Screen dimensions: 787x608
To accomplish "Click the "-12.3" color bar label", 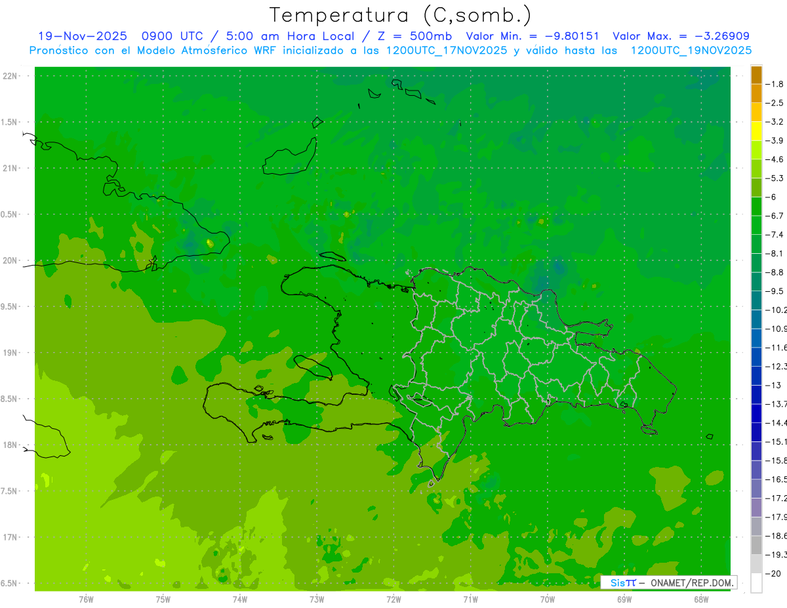I will click(x=777, y=367).
